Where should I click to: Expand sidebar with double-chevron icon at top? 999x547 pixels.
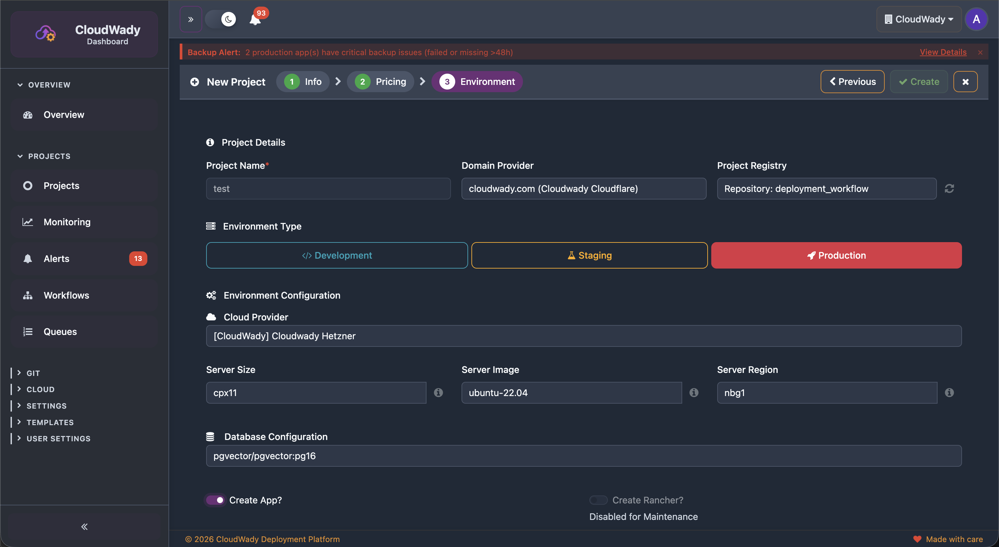191,19
